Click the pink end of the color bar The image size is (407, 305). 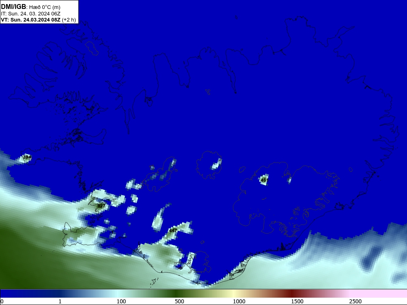pos(379,294)
